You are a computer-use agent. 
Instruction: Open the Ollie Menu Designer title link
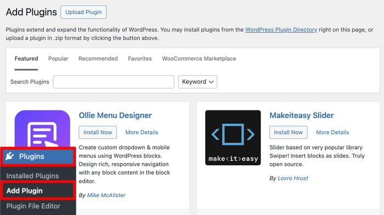tap(115, 115)
